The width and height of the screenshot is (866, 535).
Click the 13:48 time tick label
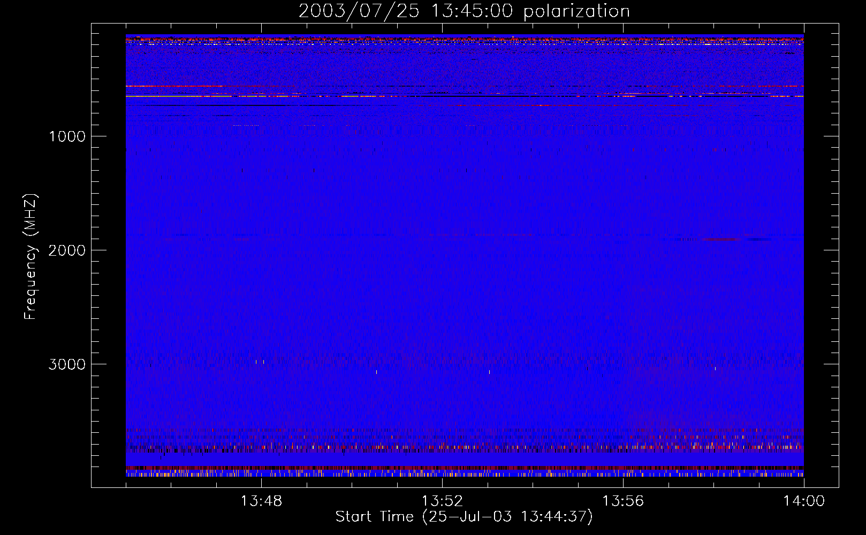click(x=261, y=501)
